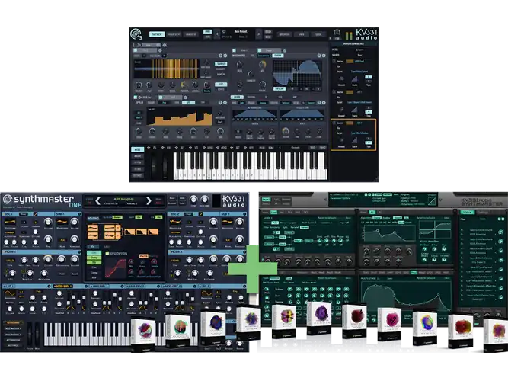
Task: Toggle the SUB 1 power button in SynthMaster One
Action: [x=79, y=214]
